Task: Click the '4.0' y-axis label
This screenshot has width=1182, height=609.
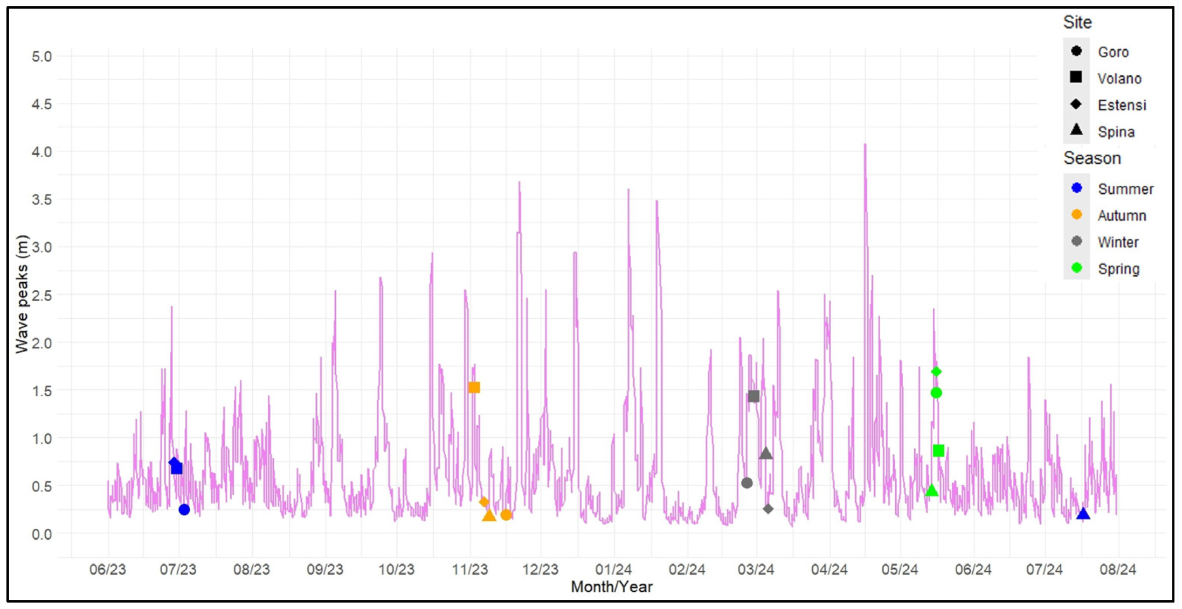Action: pyautogui.click(x=42, y=152)
